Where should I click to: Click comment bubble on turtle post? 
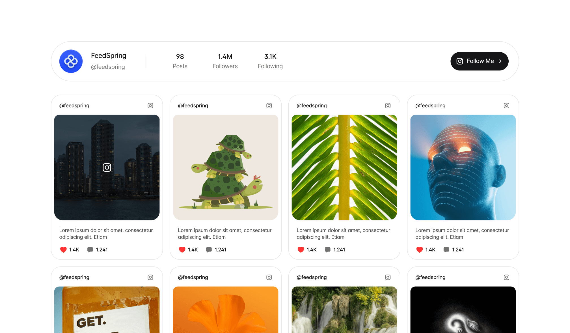(x=209, y=250)
